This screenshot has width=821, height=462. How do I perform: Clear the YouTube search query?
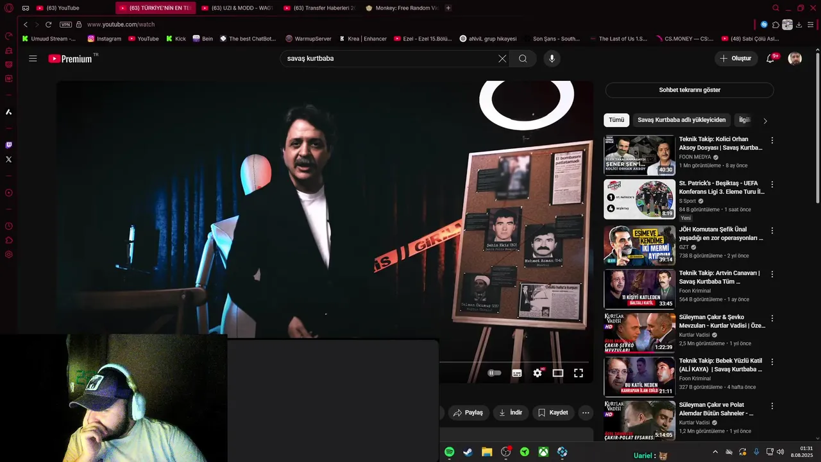click(x=502, y=58)
